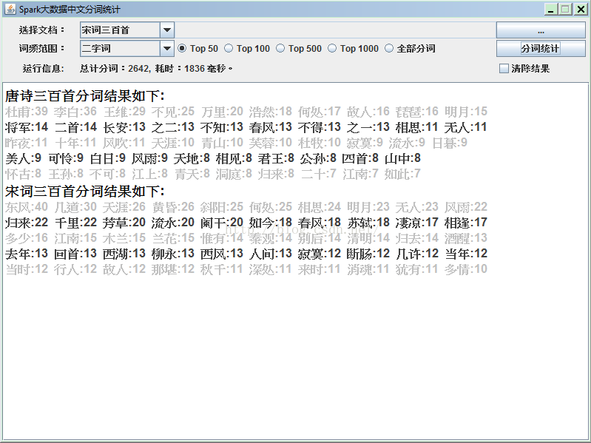Open file browser with the ... button

coord(541,30)
